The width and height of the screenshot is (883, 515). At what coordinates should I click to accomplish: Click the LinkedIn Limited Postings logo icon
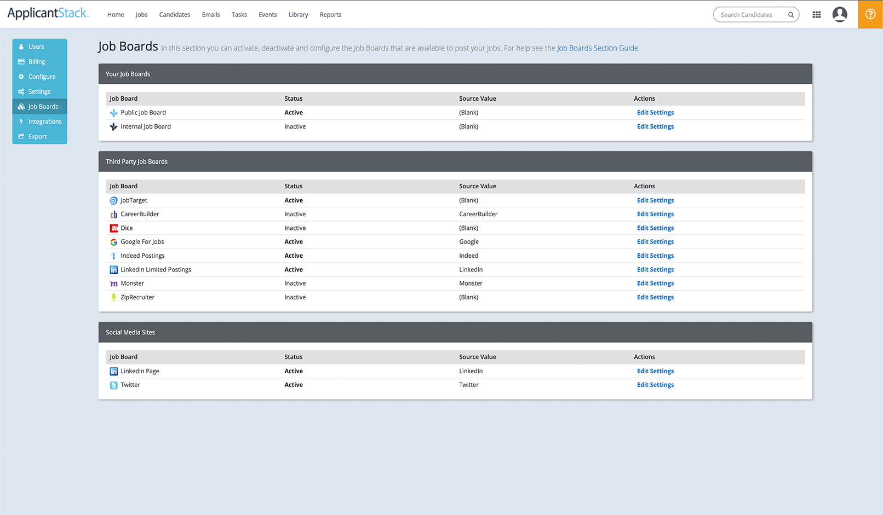click(x=114, y=270)
